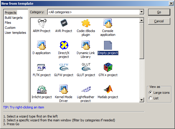Viewport: 175px width, 129px height.
Task: Pick the Matlab project icon
Action: click(108, 89)
